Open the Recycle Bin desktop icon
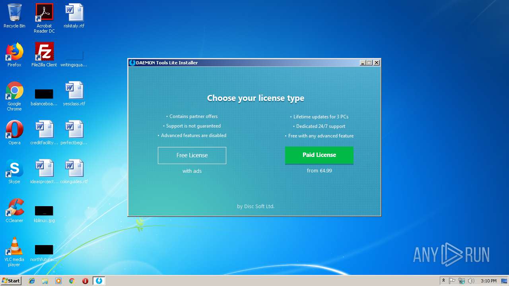The height and width of the screenshot is (286, 509). pos(14,16)
